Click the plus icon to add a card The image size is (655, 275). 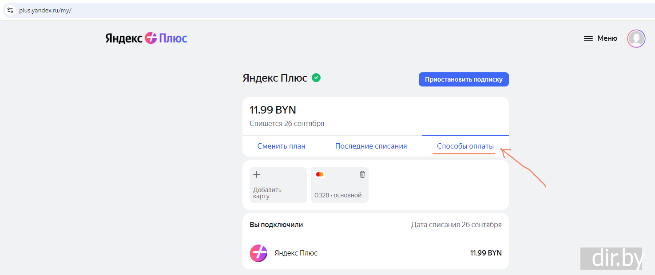click(257, 174)
